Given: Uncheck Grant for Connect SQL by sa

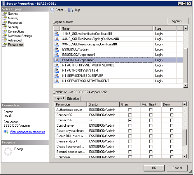Looking at the screenshot, I should [130, 120].
